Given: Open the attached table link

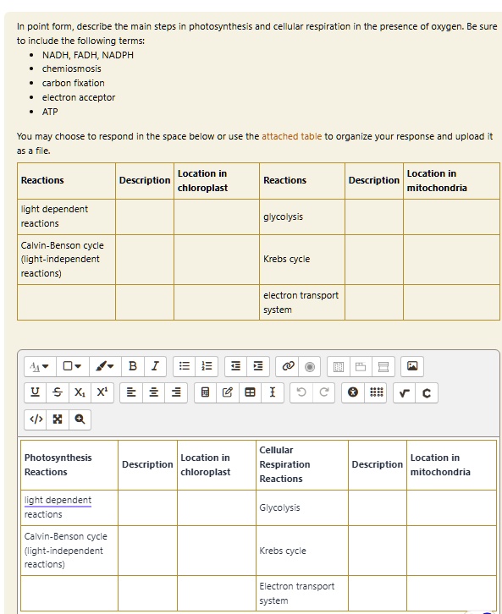Looking at the screenshot, I should pos(291,136).
